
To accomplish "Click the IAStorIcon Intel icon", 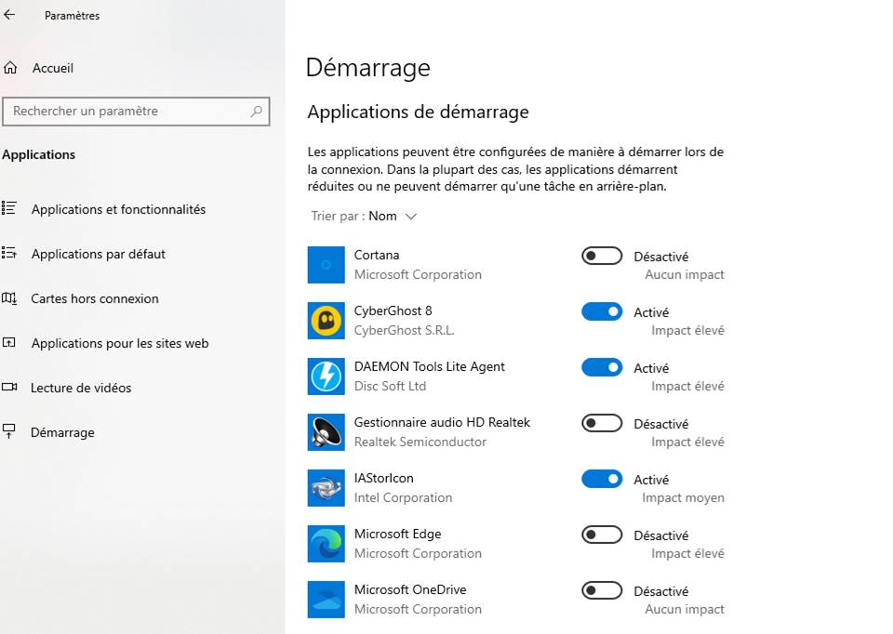I will coord(326,488).
